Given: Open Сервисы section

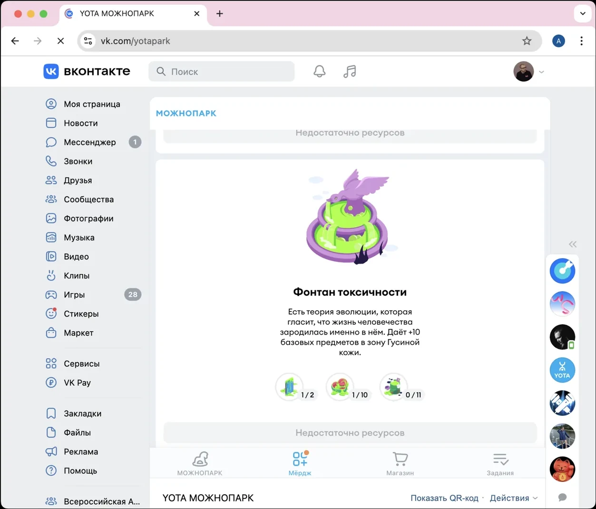Looking at the screenshot, I should point(81,364).
